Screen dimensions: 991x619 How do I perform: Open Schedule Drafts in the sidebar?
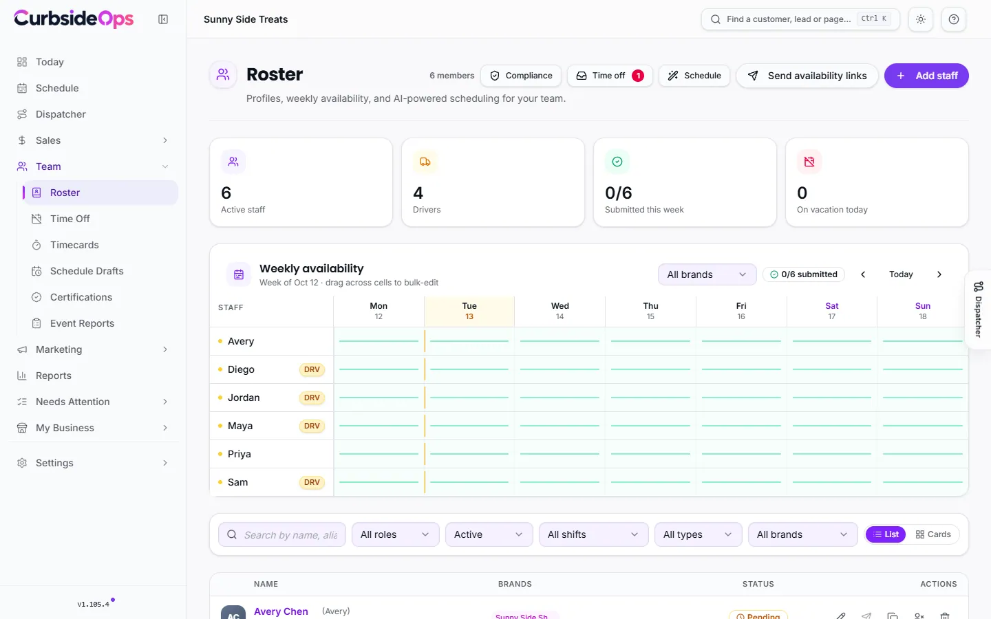click(x=101, y=271)
